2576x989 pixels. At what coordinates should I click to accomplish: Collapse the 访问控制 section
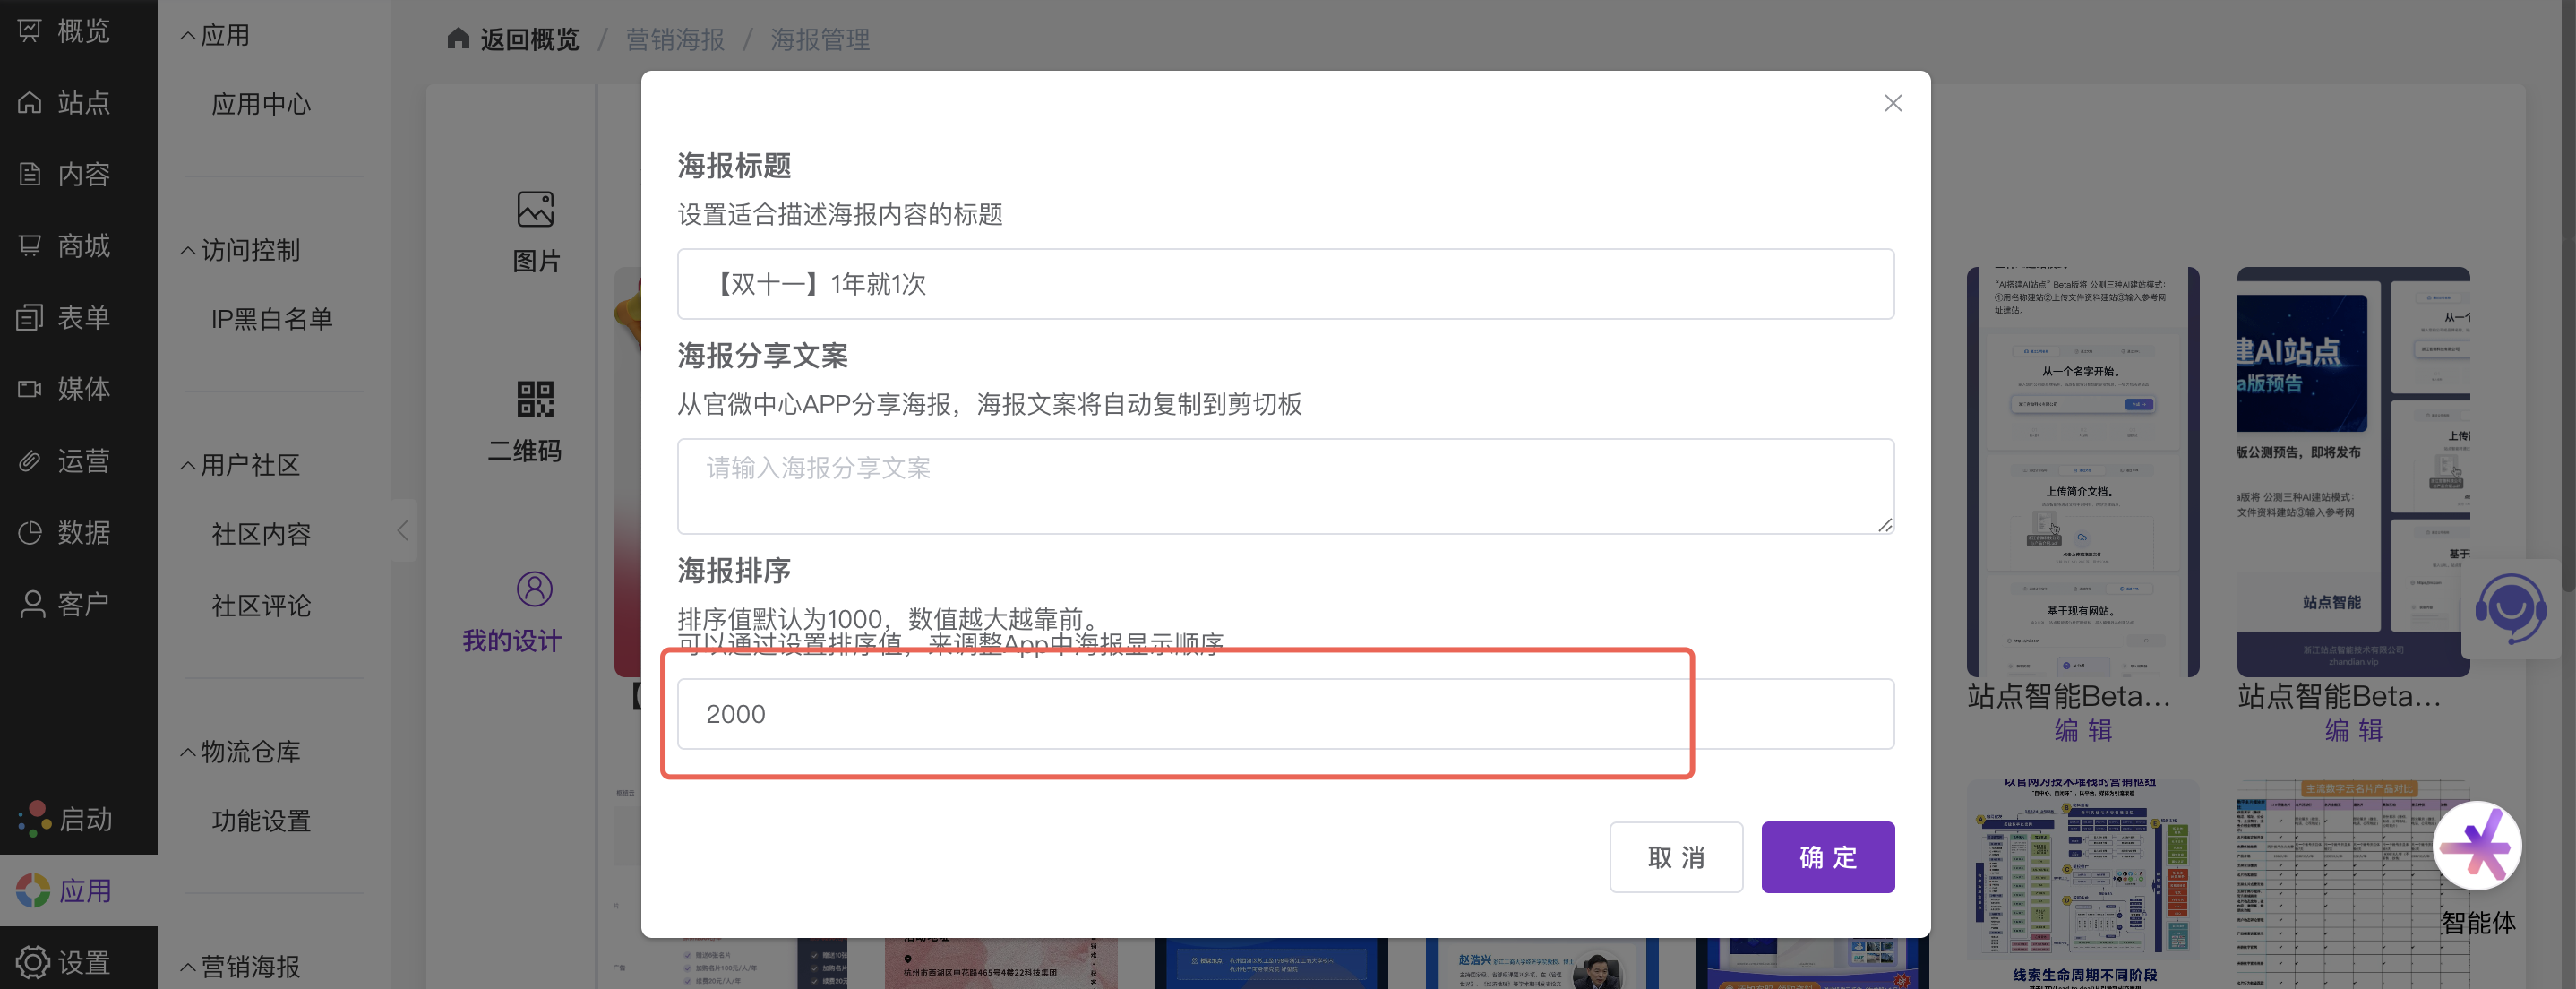[x=187, y=250]
